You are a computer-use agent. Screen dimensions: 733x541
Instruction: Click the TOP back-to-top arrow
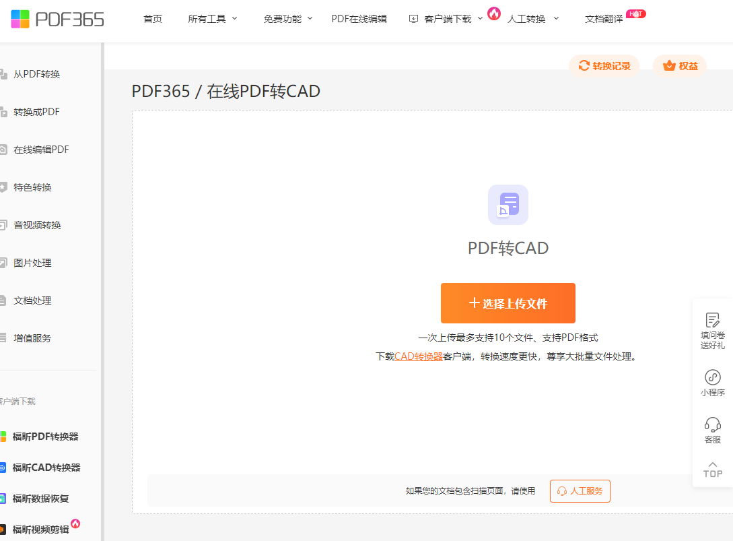tap(712, 470)
